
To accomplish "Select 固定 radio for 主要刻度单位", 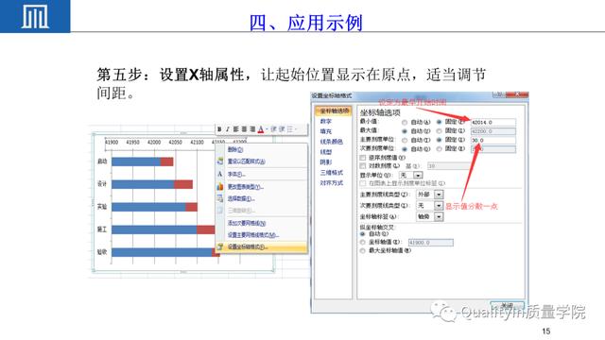I will click(x=439, y=140).
